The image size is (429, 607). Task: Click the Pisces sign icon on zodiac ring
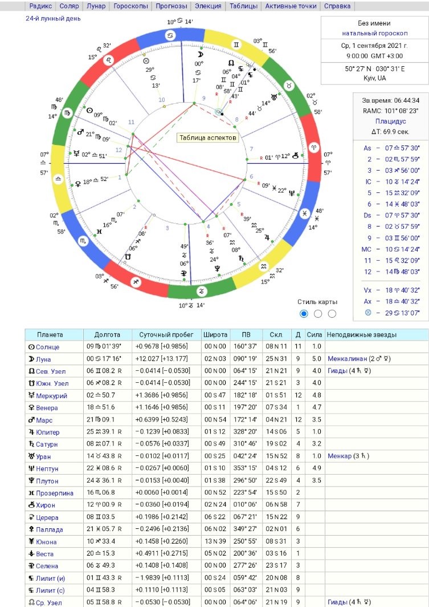pos(305,214)
